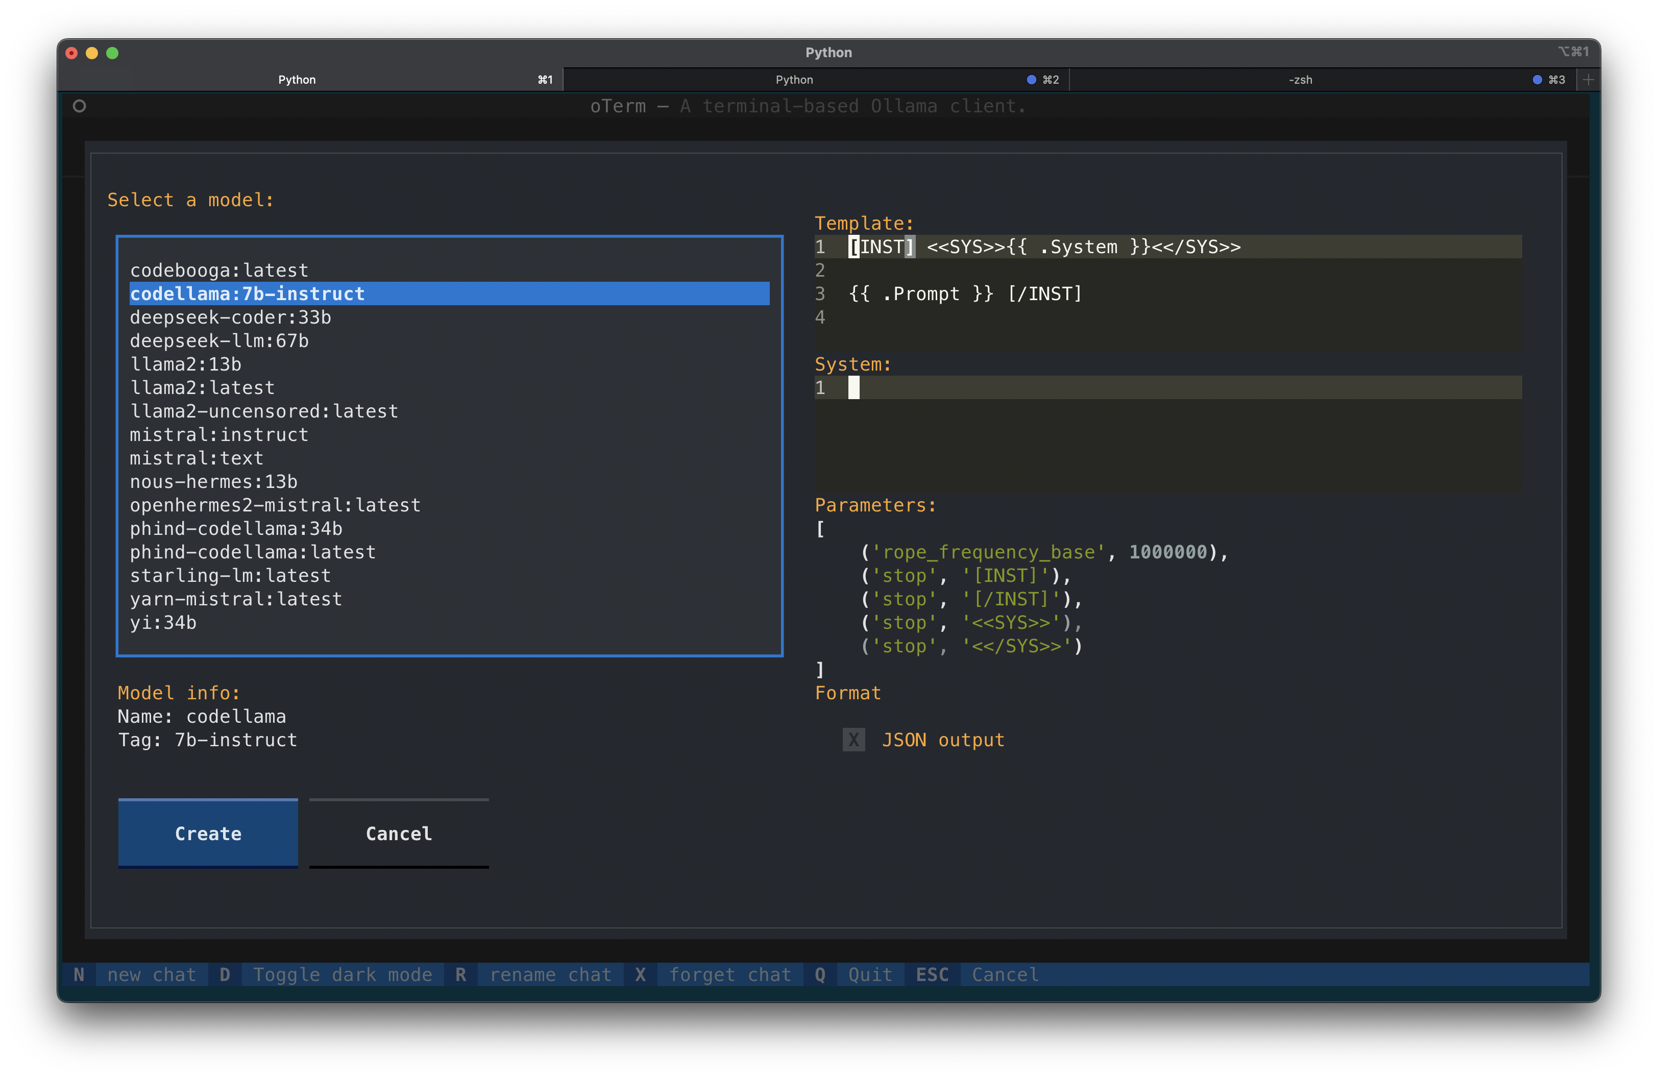The image size is (1658, 1078).
Task: Select yi:34b model
Action: point(163,623)
